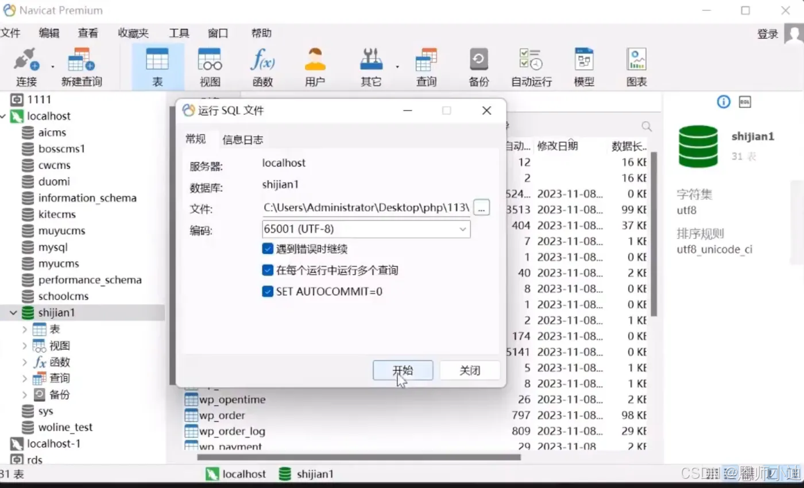Open the 工具 menu

point(179,33)
